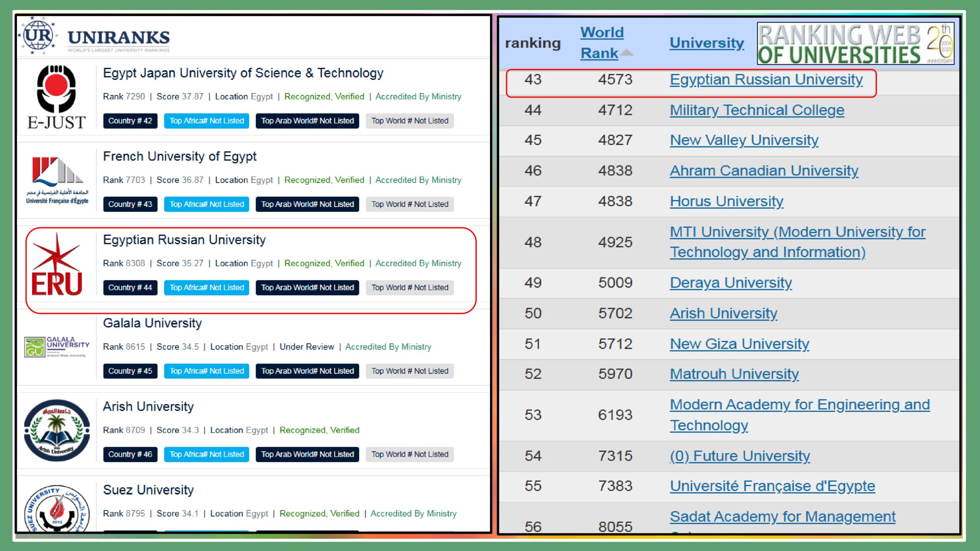Open Military Technical College link
This screenshot has width=980, height=551.
pyautogui.click(x=757, y=110)
